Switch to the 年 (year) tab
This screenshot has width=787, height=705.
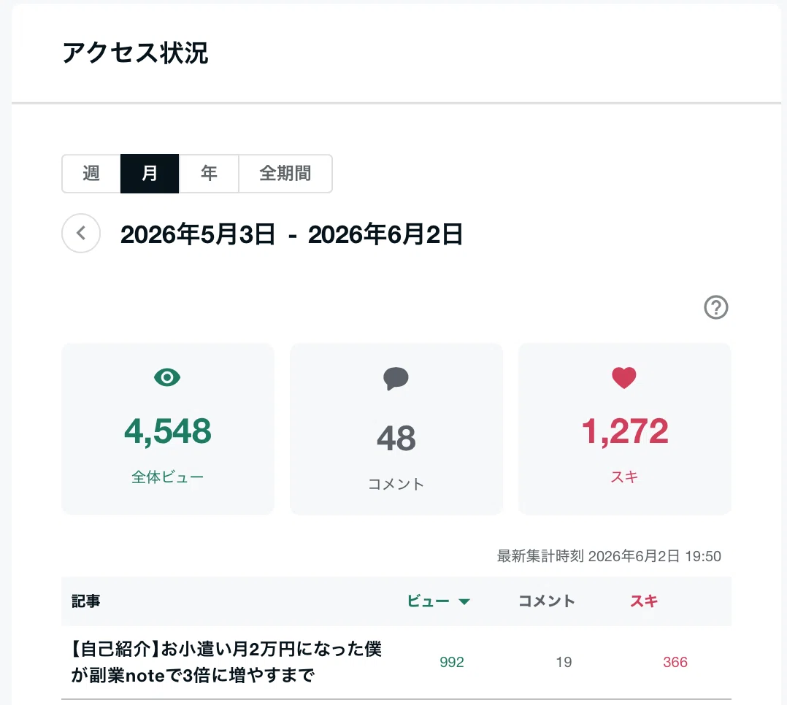[209, 174]
